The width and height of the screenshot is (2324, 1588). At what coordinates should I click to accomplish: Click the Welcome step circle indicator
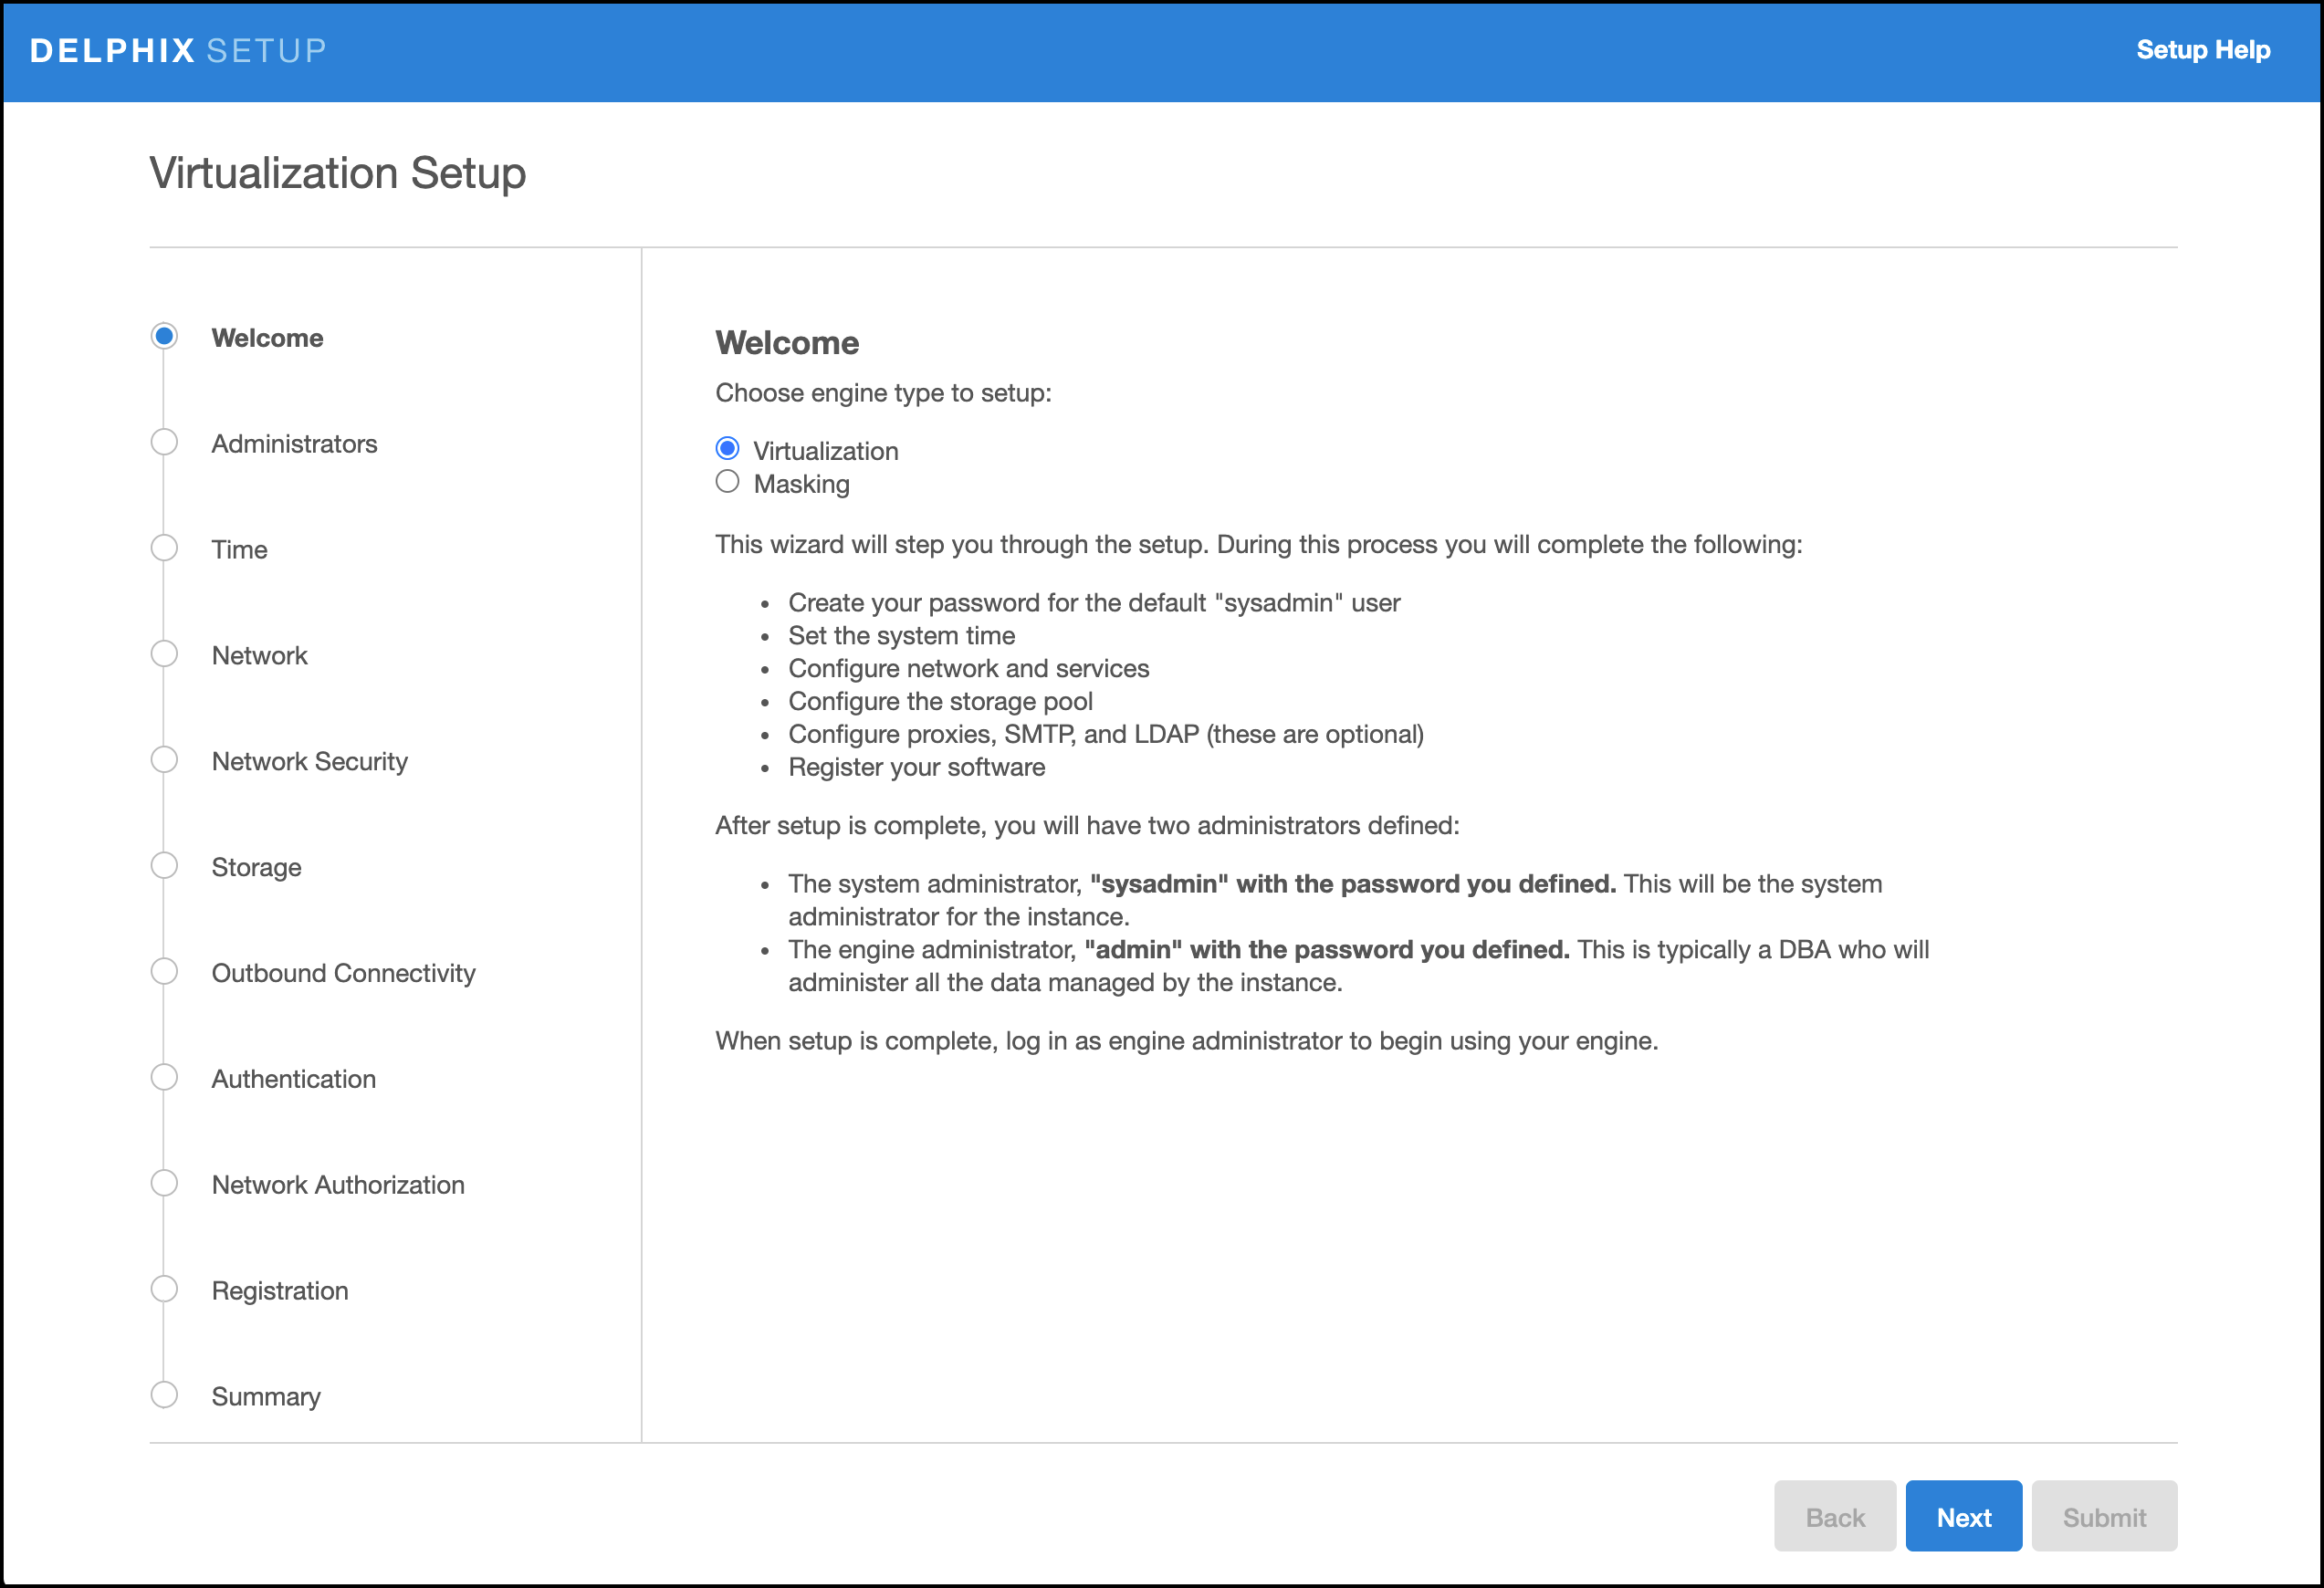click(164, 336)
